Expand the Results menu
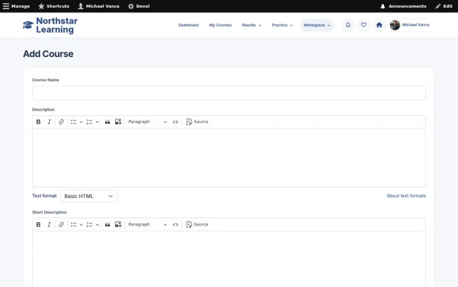 pyautogui.click(x=251, y=25)
